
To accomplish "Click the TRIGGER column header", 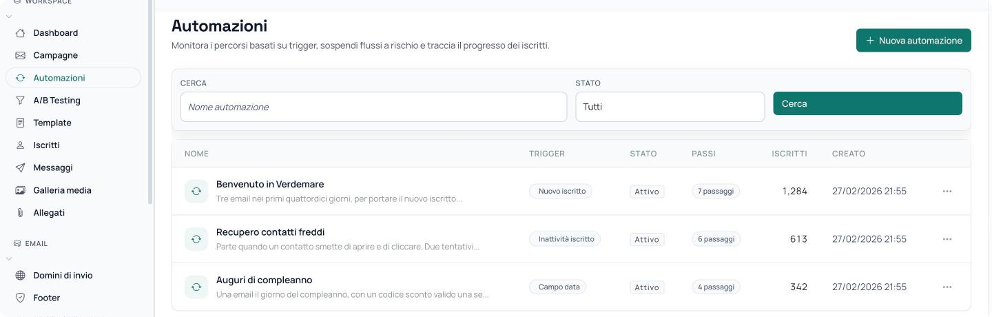I will [547, 154].
